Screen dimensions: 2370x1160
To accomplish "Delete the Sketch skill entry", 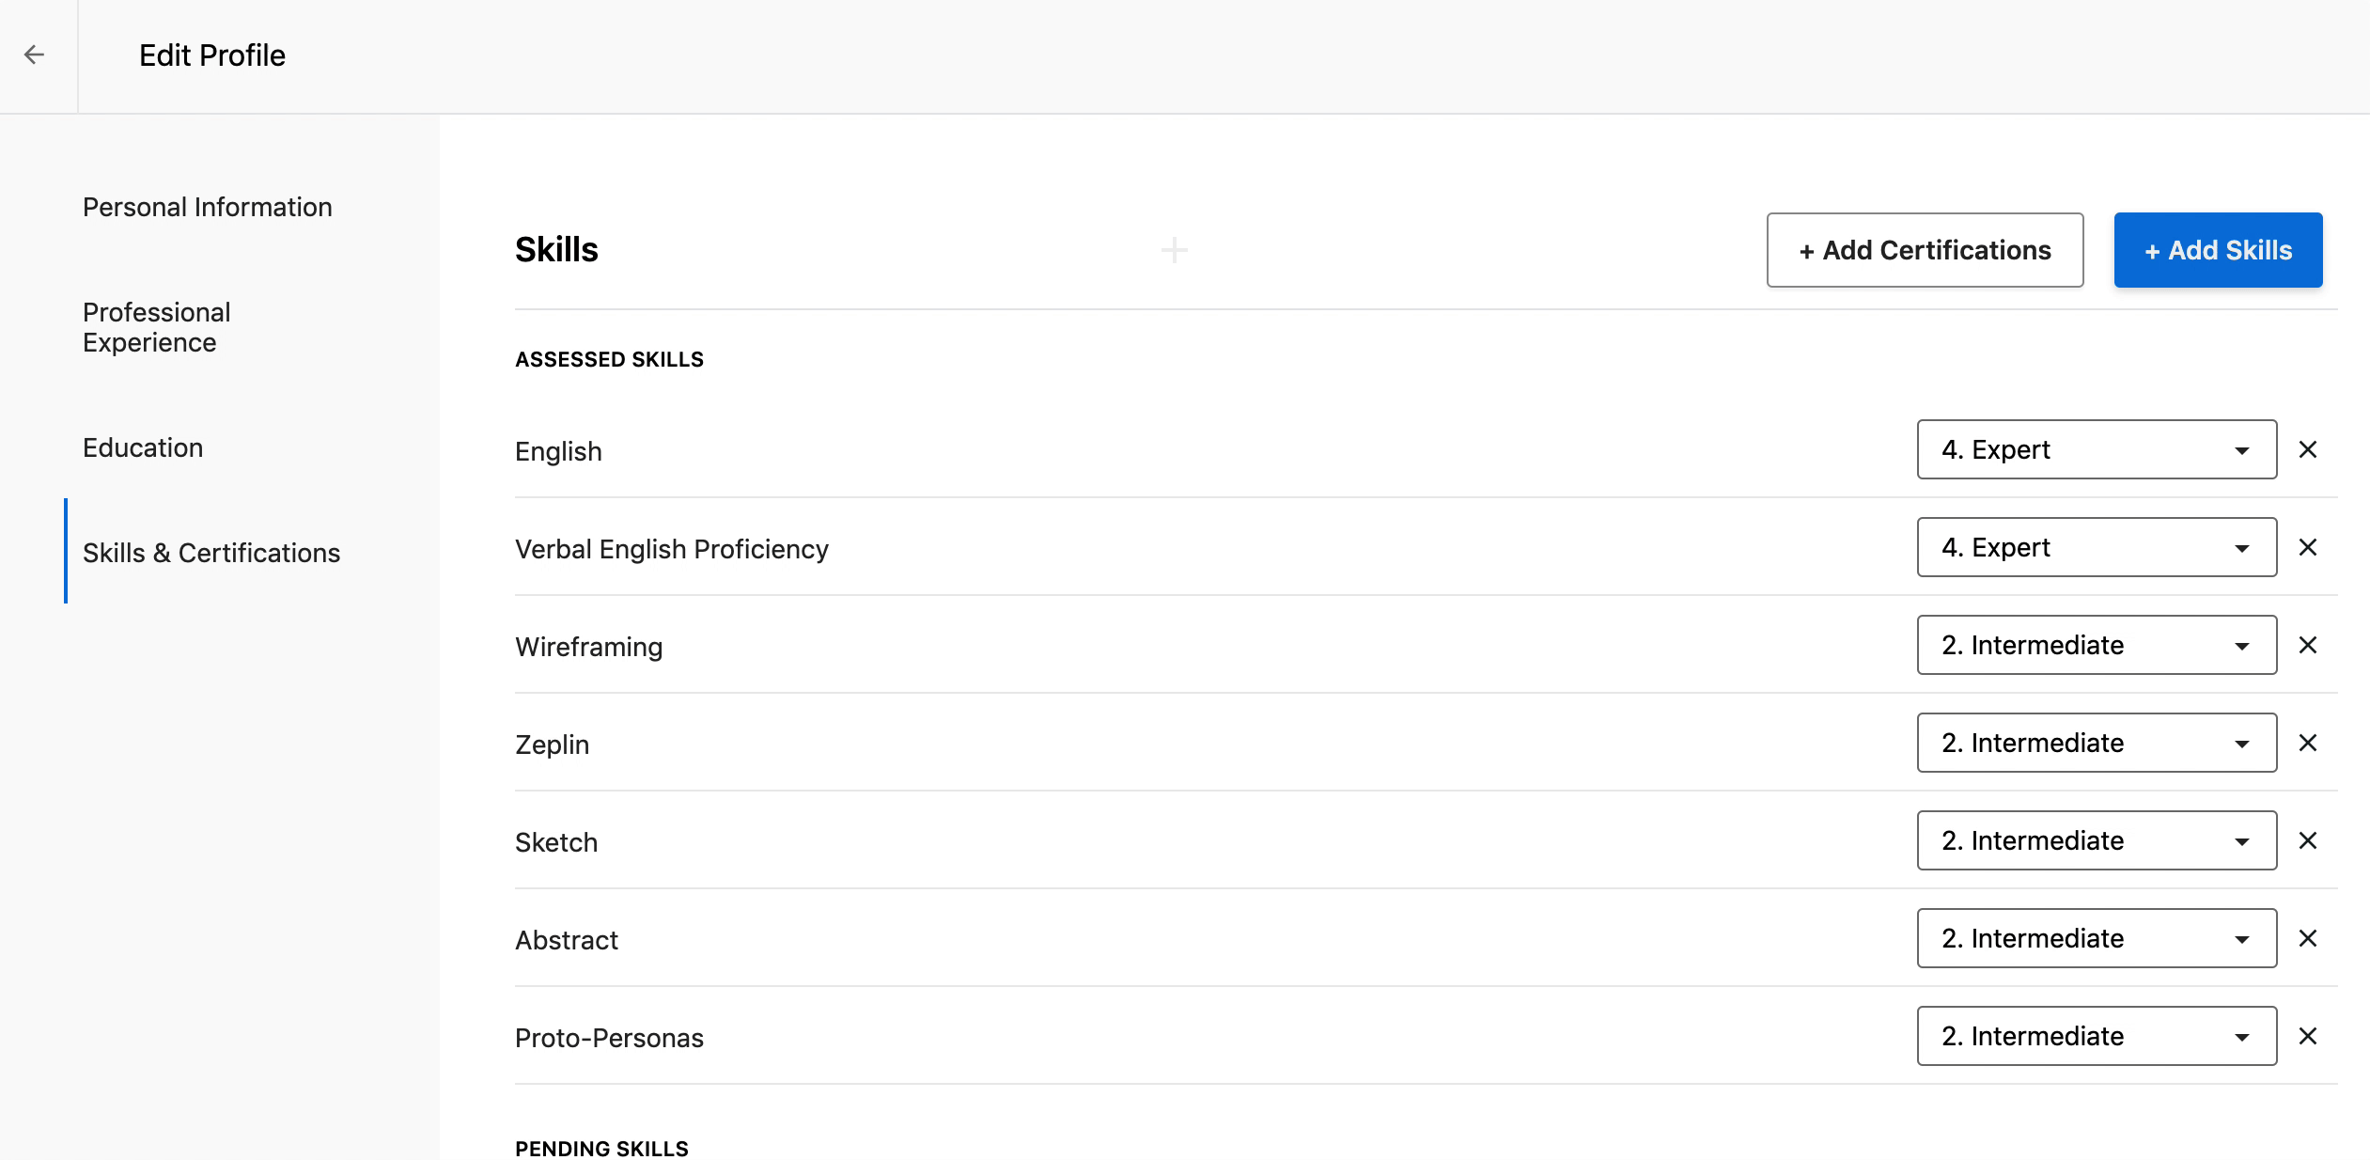I will click(x=2307, y=841).
